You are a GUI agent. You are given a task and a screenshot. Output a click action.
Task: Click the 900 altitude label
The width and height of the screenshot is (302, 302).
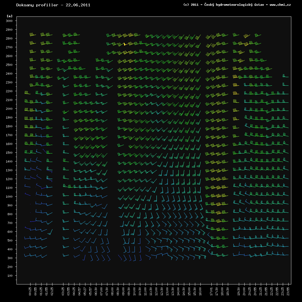(x=10, y=206)
